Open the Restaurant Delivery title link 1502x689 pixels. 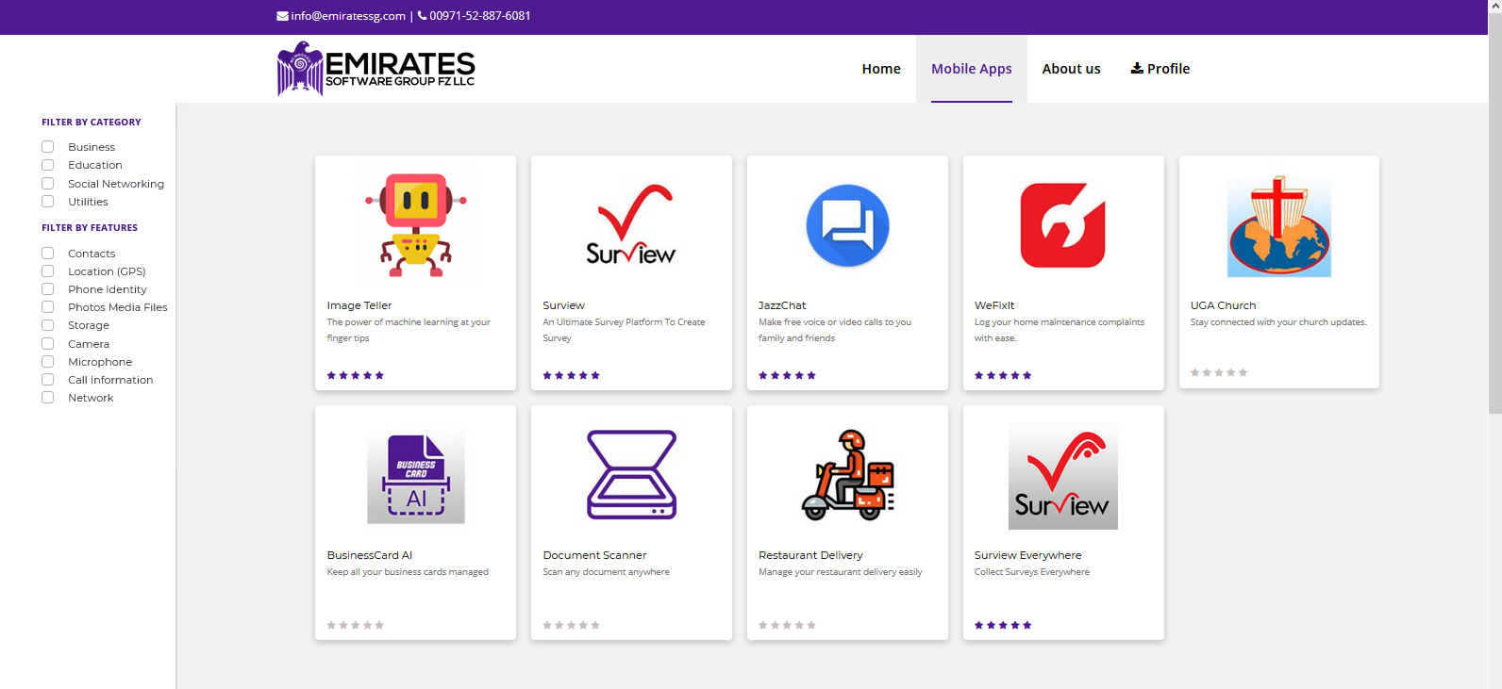pyautogui.click(x=810, y=555)
